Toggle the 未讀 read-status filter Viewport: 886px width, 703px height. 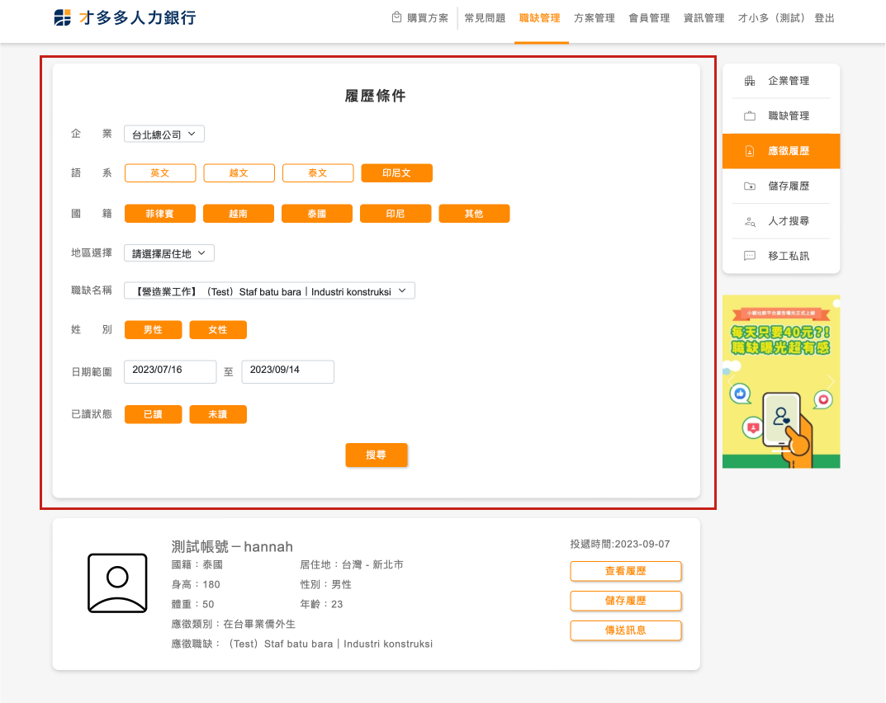tap(218, 414)
